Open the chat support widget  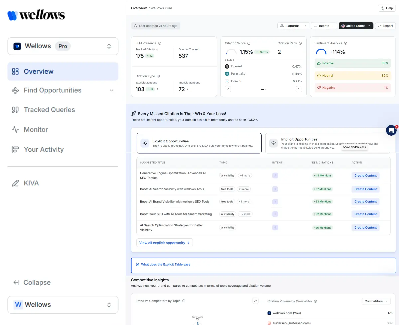(391, 130)
